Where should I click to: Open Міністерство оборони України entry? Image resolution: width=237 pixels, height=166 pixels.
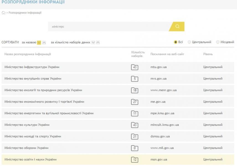click(x=26, y=148)
